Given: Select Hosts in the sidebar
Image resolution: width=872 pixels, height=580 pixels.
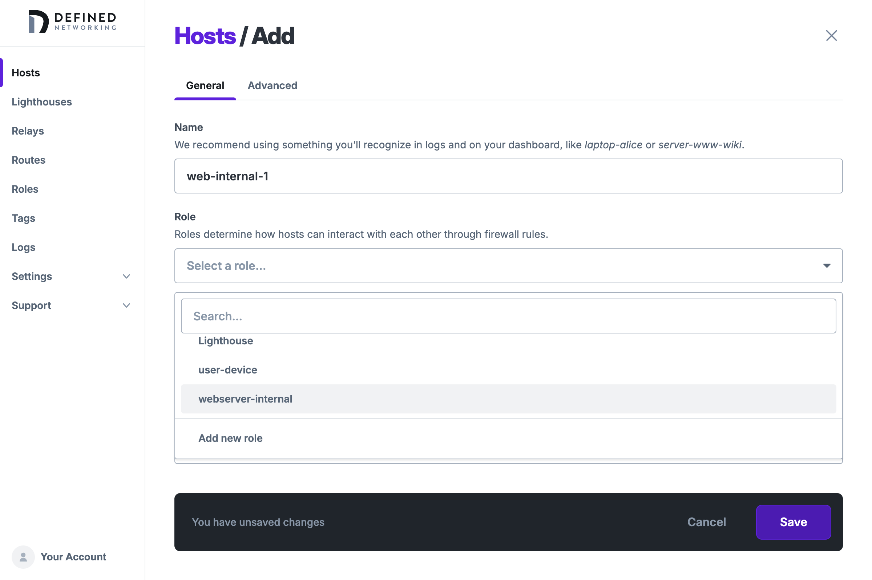Looking at the screenshot, I should point(25,72).
